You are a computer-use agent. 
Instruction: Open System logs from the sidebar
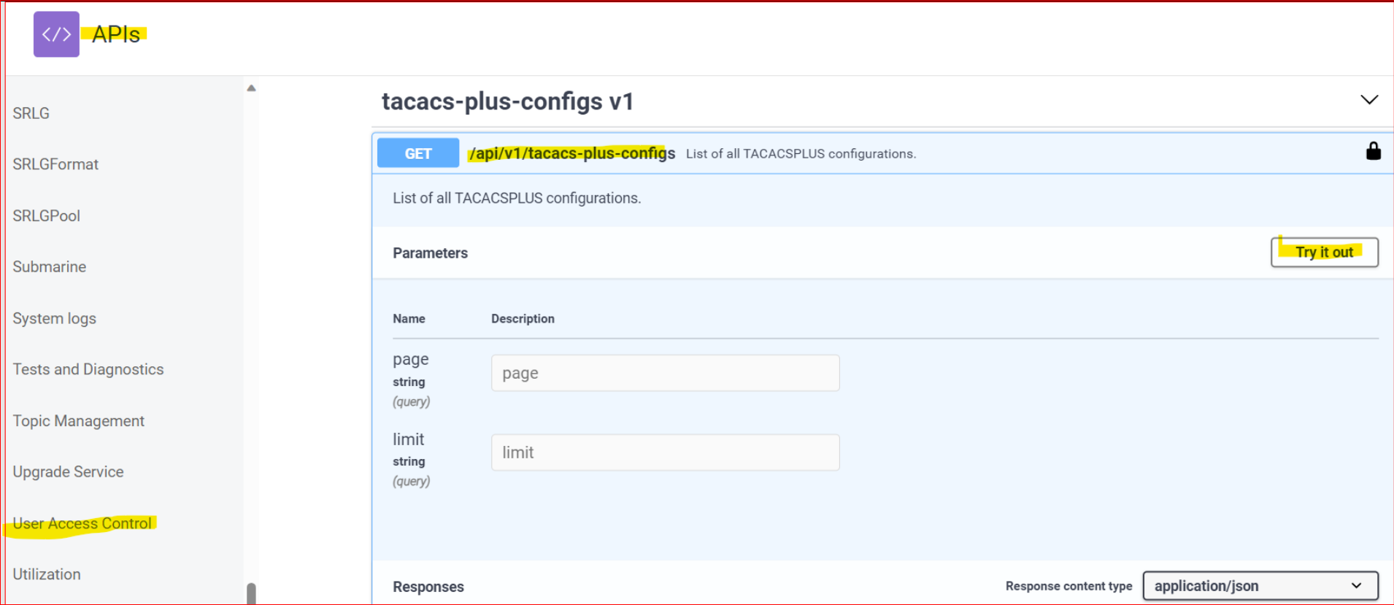coord(54,318)
